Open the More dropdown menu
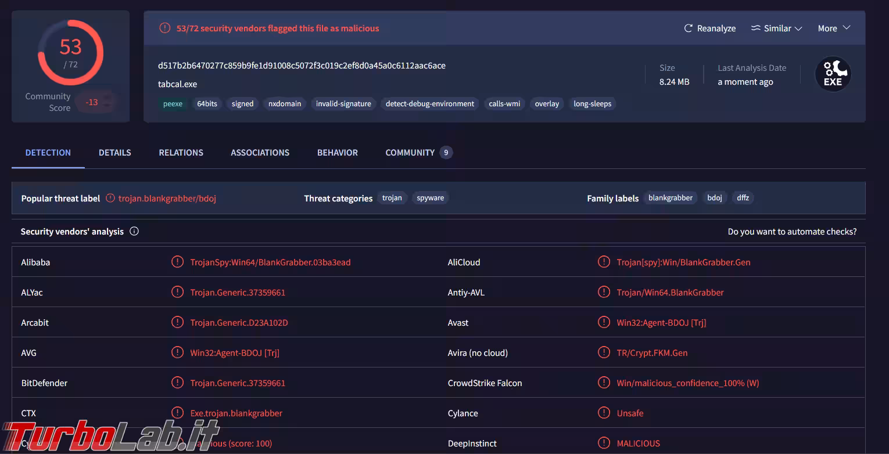The image size is (889, 454). click(834, 28)
